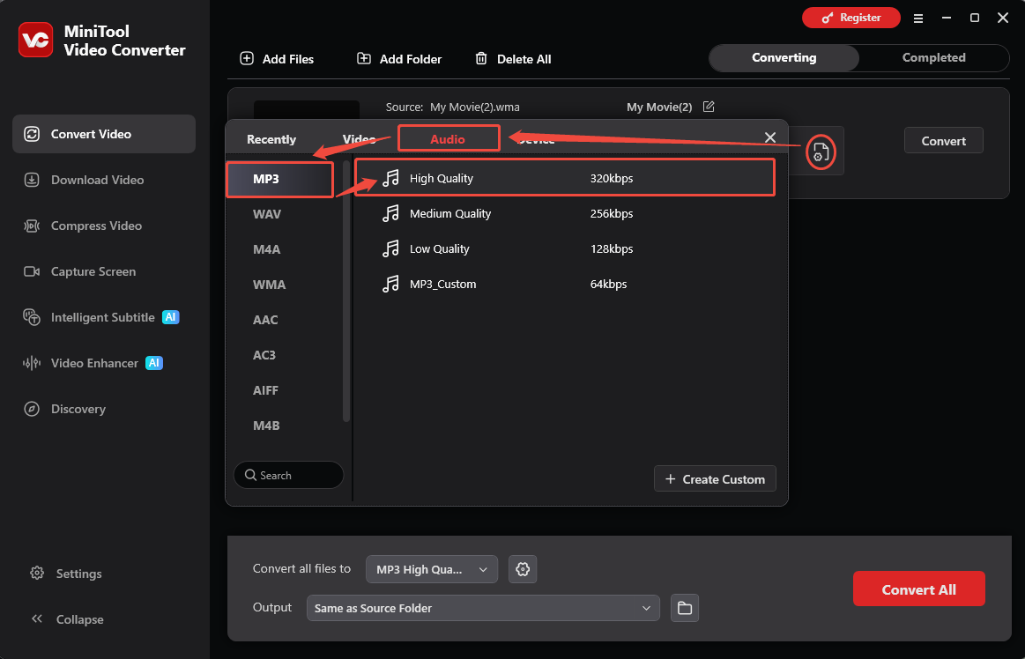1025x659 pixels.
Task: Click the MiniTool Video Converter logo icon
Action: [35, 40]
